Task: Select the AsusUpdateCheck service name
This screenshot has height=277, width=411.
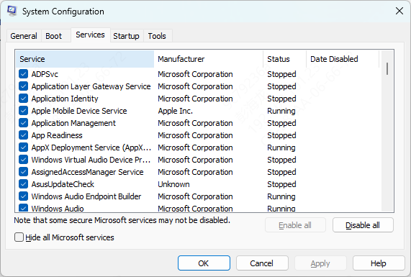Action: (63, 184)
